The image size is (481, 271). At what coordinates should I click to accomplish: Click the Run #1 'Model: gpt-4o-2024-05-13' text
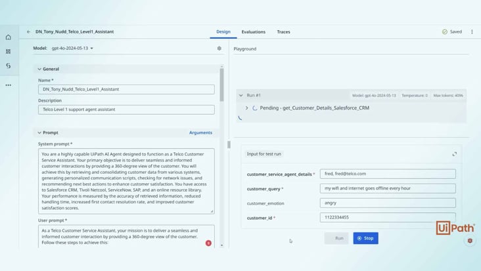click(x=374, y=96)
